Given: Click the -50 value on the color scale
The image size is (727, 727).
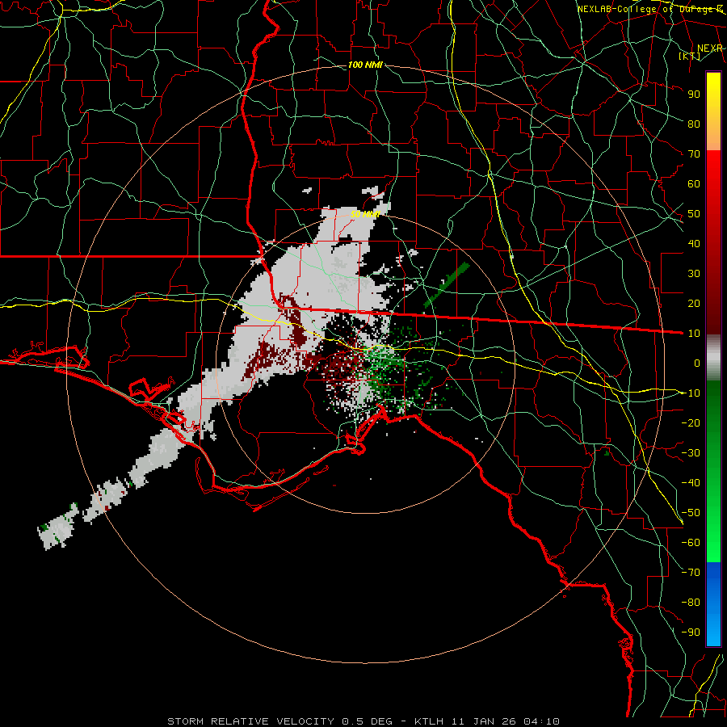Looking at the screenshot, I should click(x=691, y=513).
